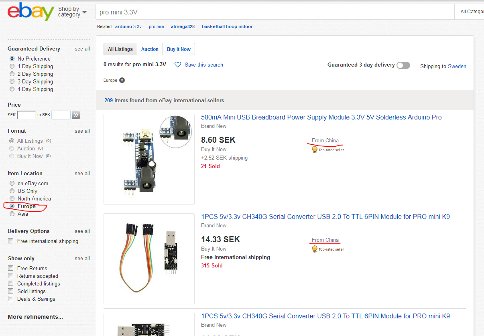Screen dimensions: 484x336
Task: Expand see all for Item Location
Action: 82,174
